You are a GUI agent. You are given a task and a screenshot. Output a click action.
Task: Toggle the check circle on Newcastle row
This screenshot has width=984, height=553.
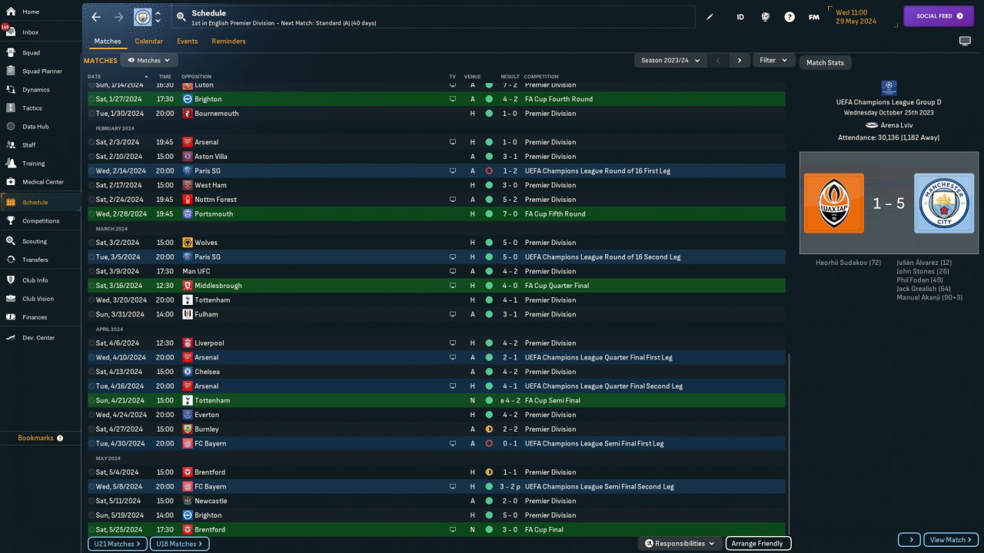pos(91,501)
